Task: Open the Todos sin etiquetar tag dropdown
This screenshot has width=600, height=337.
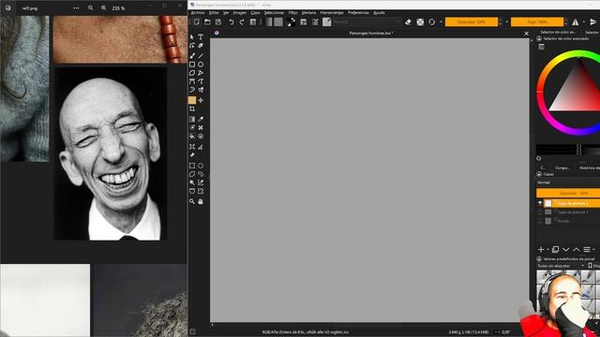Action: coord(561,266)
